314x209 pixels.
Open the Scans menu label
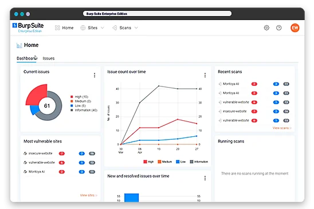pyautogui.click(x=125, y=28)
